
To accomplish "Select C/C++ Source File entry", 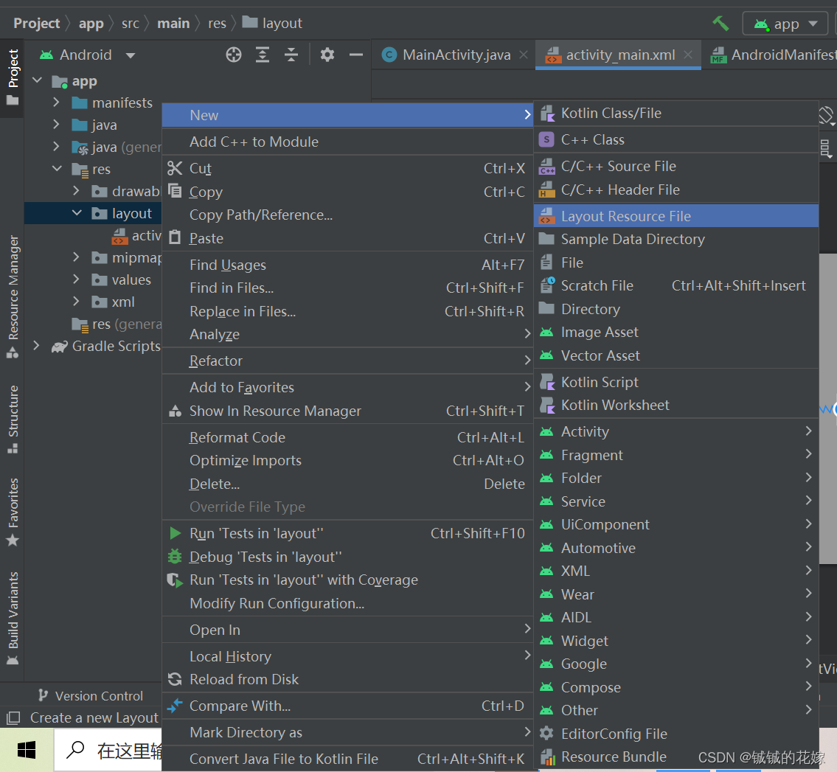I will (x=675, y=167).
